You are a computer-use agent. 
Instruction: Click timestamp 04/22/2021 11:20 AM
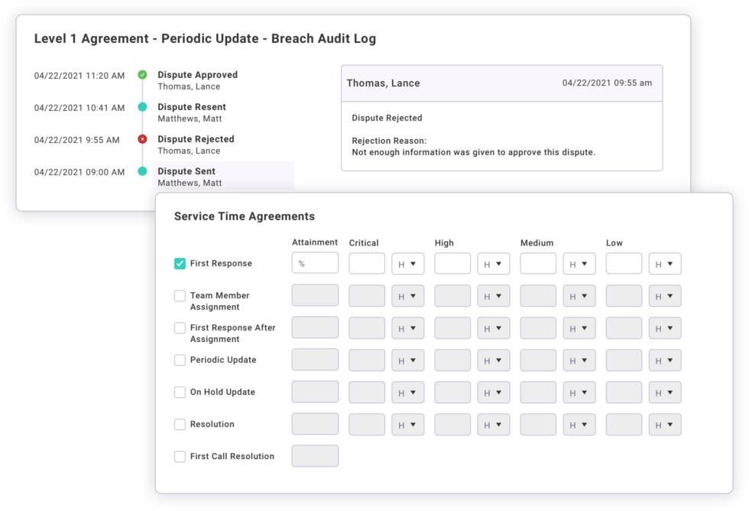(79, 76)
